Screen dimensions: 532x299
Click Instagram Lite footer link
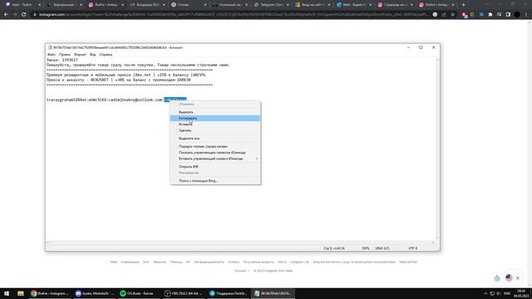(299, 262)
